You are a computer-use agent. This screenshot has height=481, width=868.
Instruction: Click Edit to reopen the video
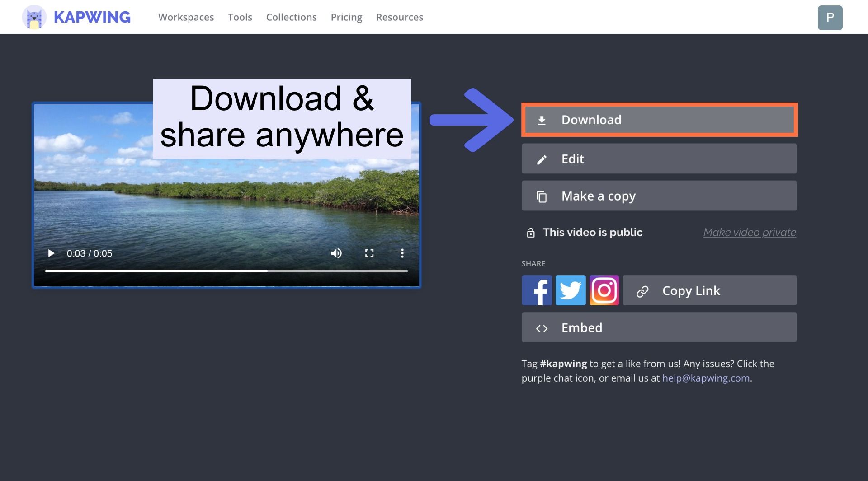click(x=659, y=159)
